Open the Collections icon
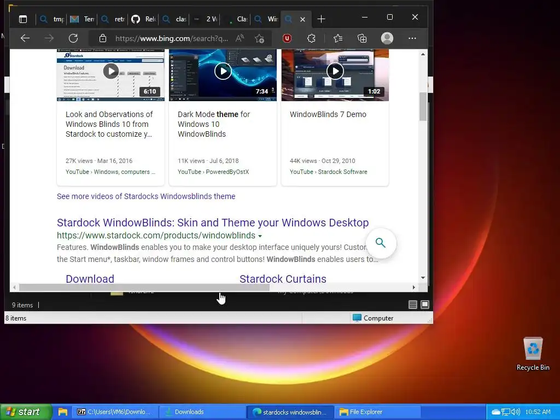560x420 pixels. click(x=362, y=38)
